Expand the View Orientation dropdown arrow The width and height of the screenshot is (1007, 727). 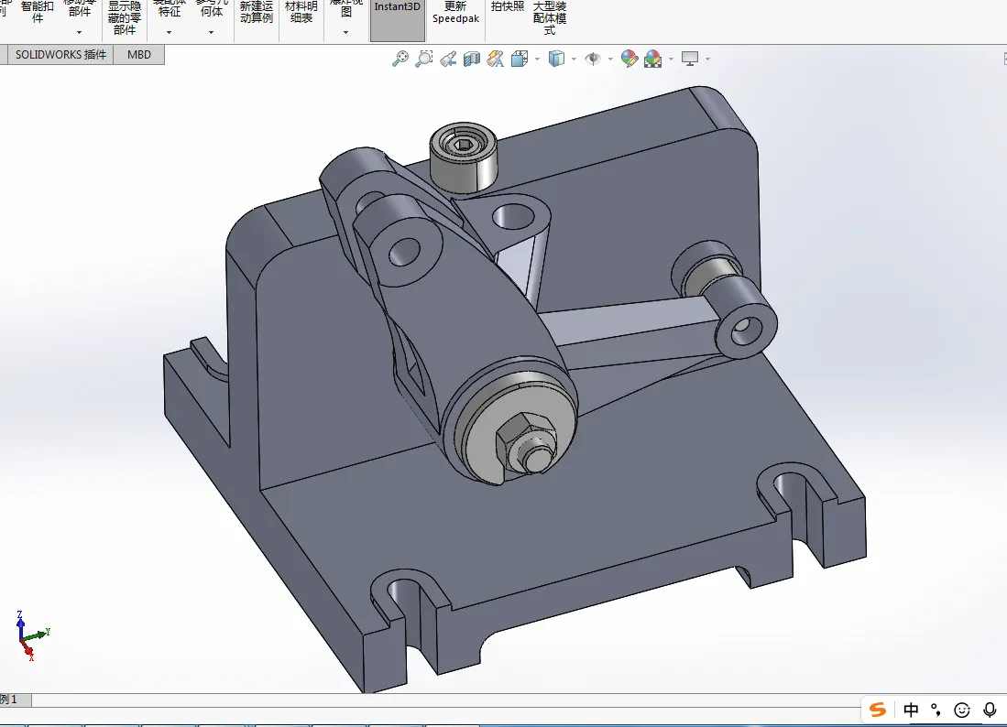coord(538,59)
